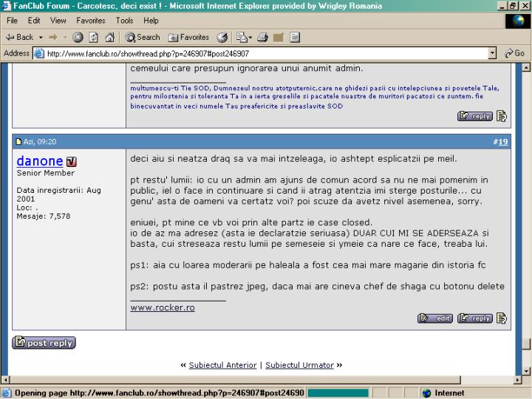Expand the Mail toolbar dropdown
Viewport: 532px width, 399px height.
[250, 37]
